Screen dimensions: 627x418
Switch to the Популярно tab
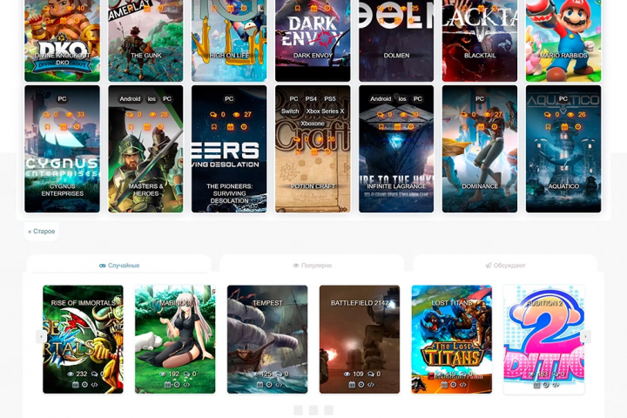click(313, 266)
